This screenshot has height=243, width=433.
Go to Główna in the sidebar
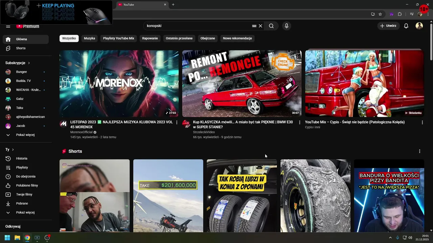[26, 39]
